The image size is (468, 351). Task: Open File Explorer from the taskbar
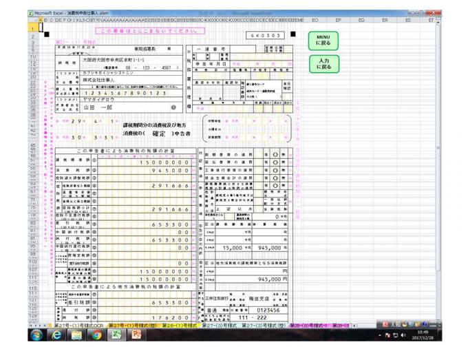click(76, 335)
